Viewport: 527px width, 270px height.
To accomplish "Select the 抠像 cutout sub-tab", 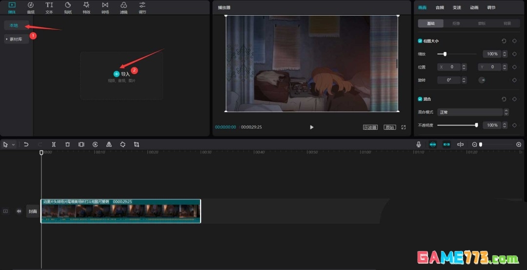I will [x=456, y=23].
